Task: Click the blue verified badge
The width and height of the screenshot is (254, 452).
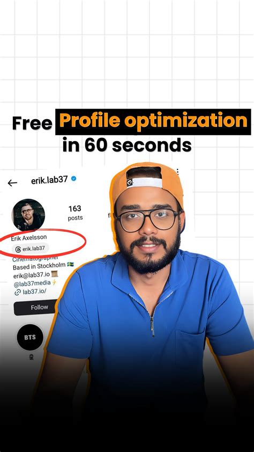Action: (x=73, y=179)
